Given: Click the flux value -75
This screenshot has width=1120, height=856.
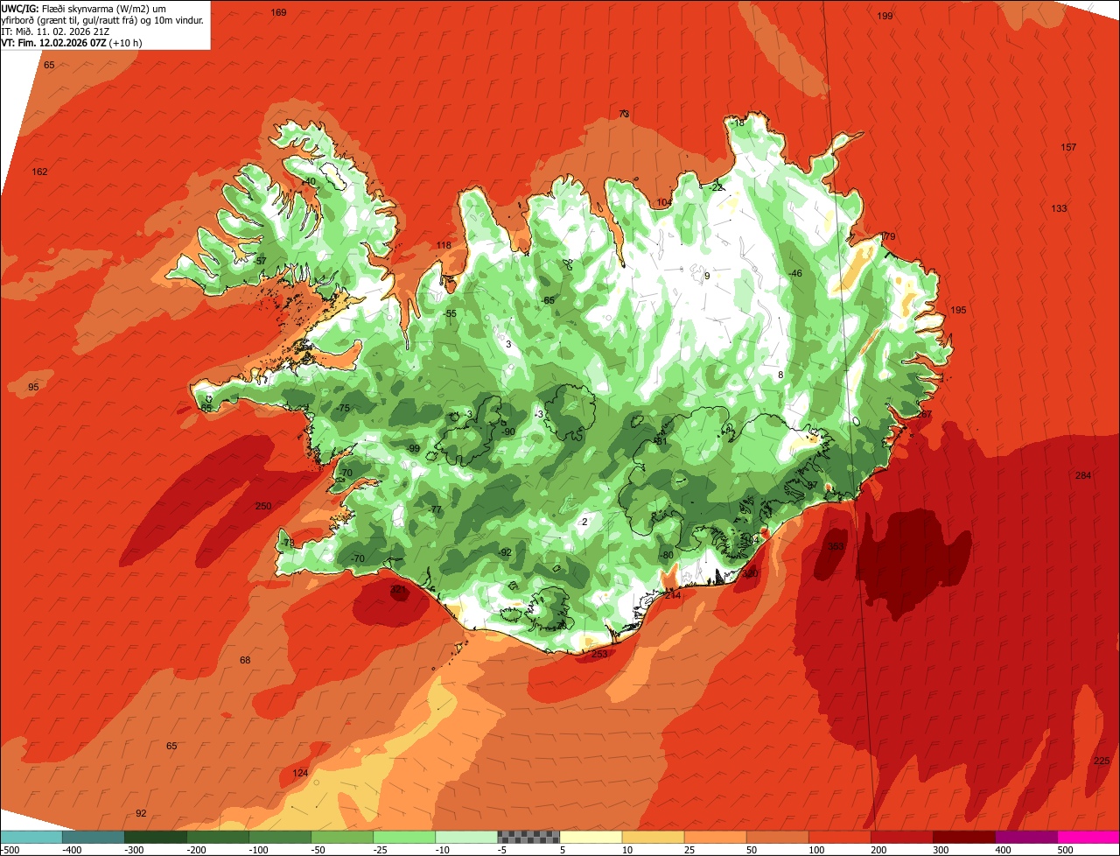Looking at the screenshot, I should 343,409.
